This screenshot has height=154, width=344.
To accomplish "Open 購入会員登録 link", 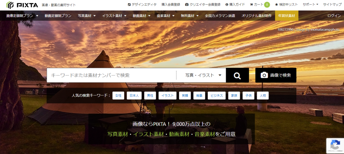I will point(171,5).
